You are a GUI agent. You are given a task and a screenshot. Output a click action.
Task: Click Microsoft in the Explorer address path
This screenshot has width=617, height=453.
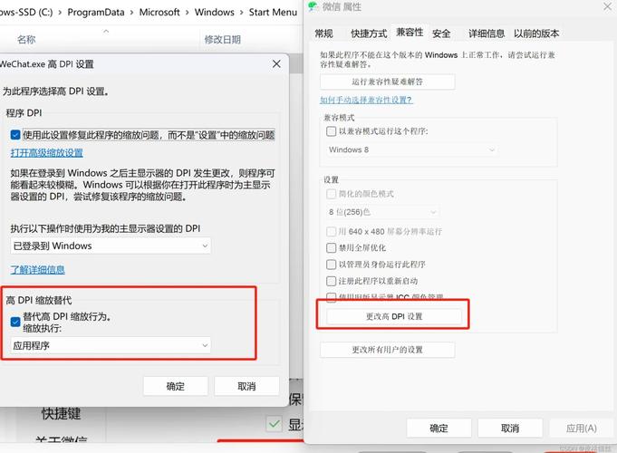click(159, 12)
